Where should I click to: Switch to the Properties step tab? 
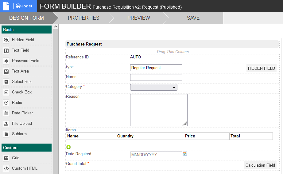pos(83,18)
